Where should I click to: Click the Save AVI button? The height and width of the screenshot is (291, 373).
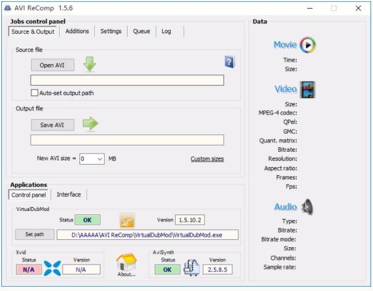[x=52, y=125]
